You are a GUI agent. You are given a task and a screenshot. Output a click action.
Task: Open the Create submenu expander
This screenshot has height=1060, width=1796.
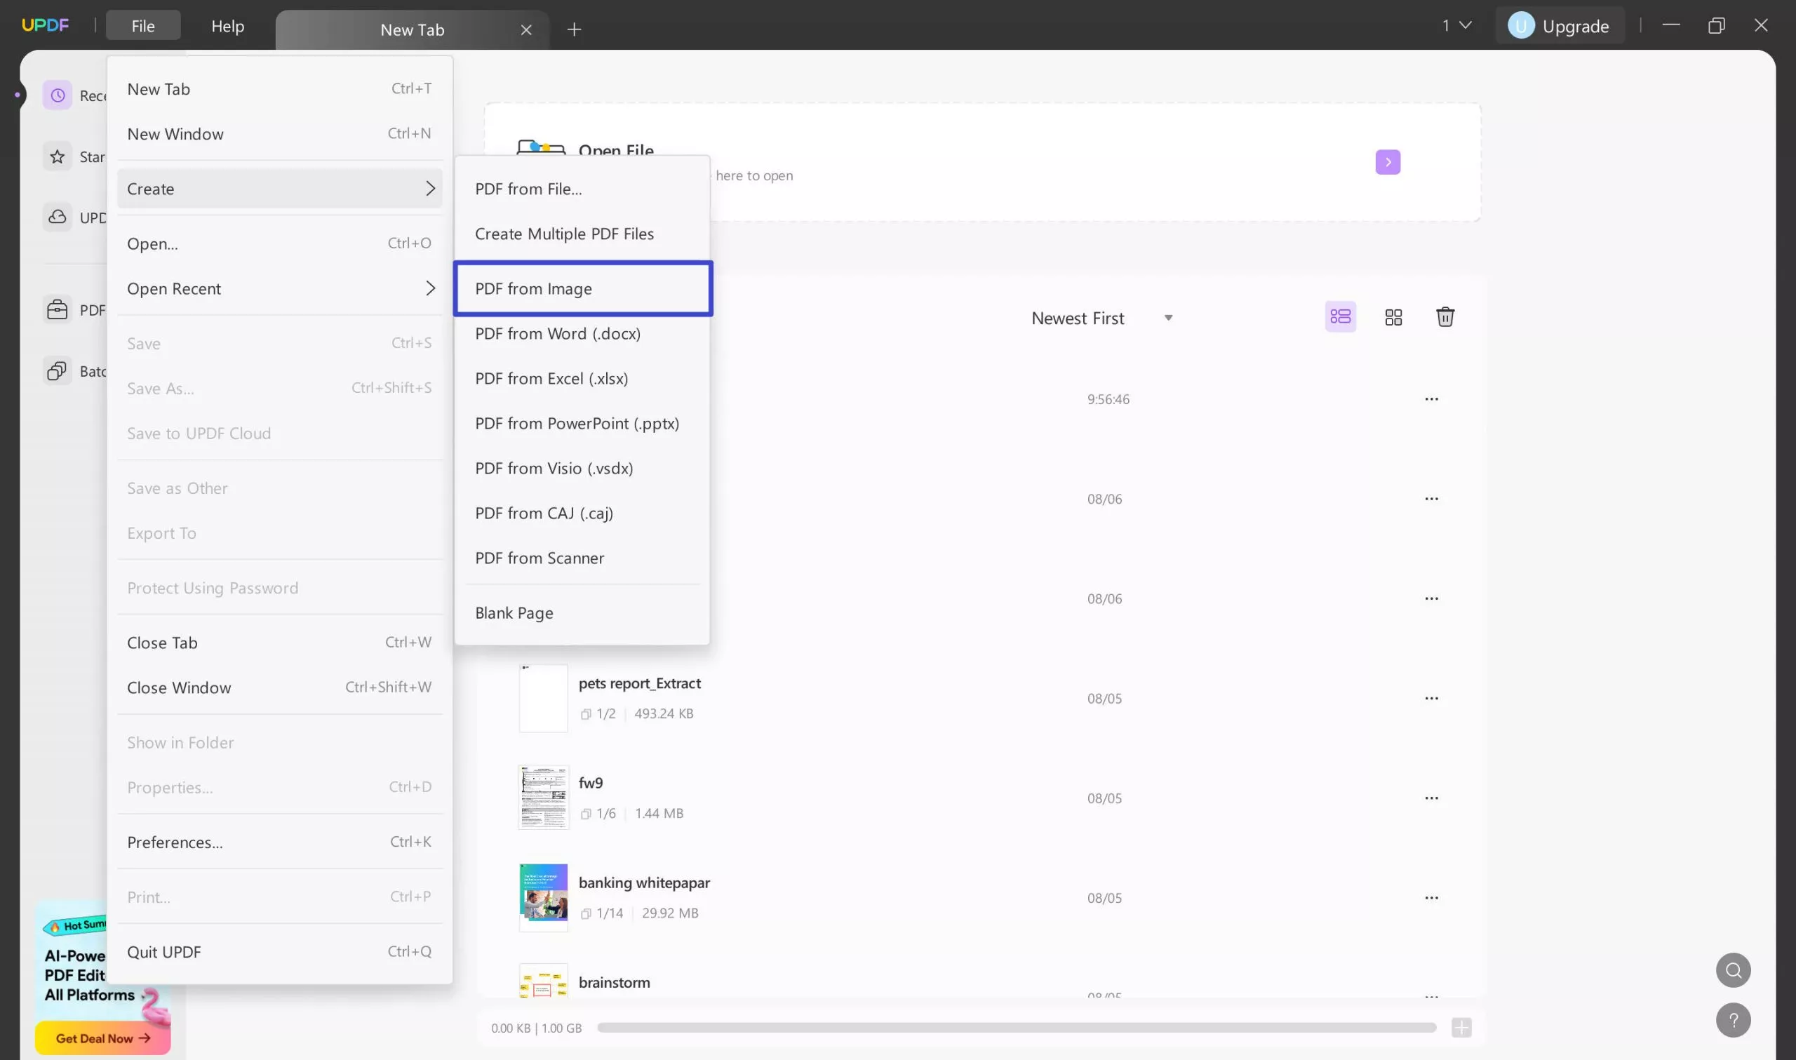(429, 187)
